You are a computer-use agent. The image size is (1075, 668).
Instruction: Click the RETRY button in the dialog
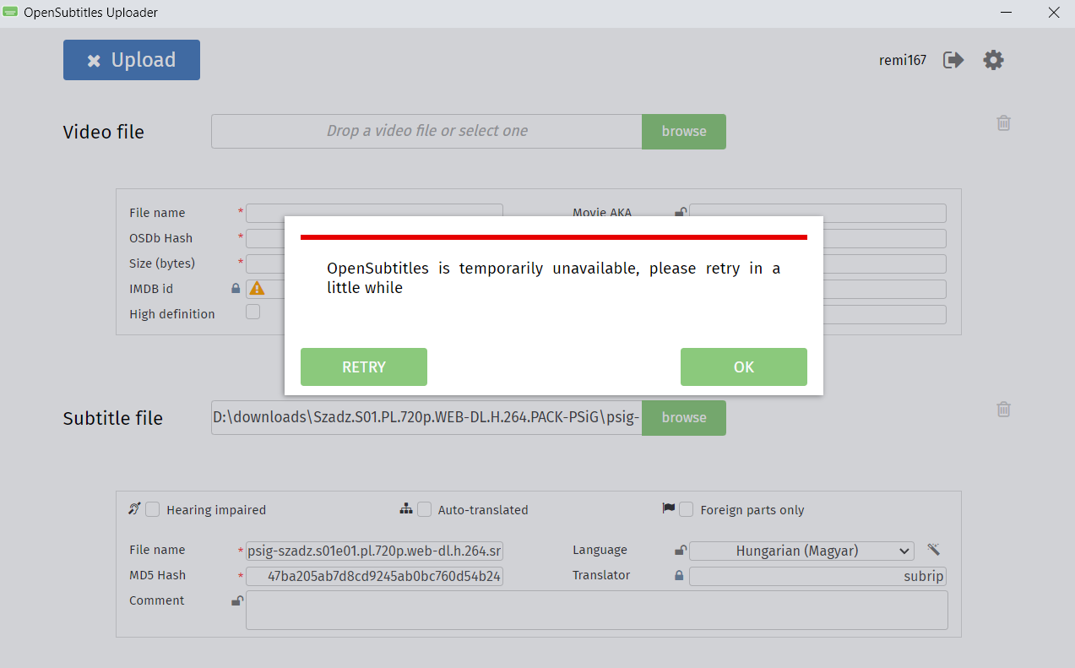364,367
